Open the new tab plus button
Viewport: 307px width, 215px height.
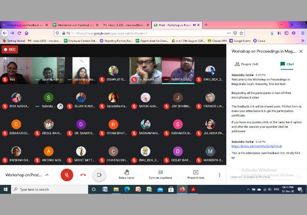(x=206, y=25)
